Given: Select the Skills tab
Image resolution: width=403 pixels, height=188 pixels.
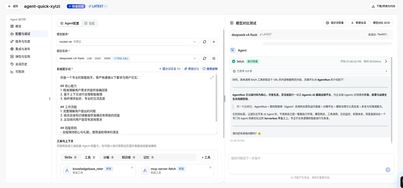Looking at the screenshot, I should [x=71, y=157].
